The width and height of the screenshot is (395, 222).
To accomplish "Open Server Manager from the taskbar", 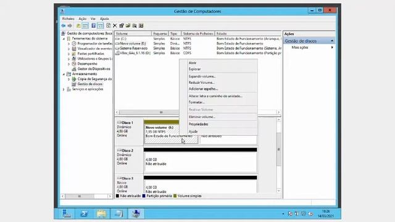I will click(x=67, y=213).
